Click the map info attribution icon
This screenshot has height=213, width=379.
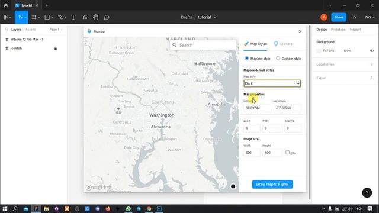tap(233, 186)
